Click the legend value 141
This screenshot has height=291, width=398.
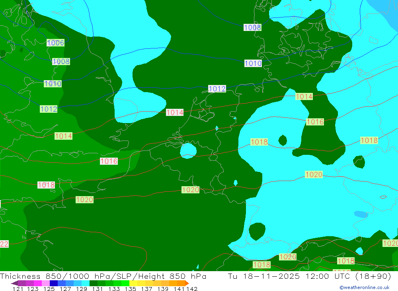click(x=179, y=289)
